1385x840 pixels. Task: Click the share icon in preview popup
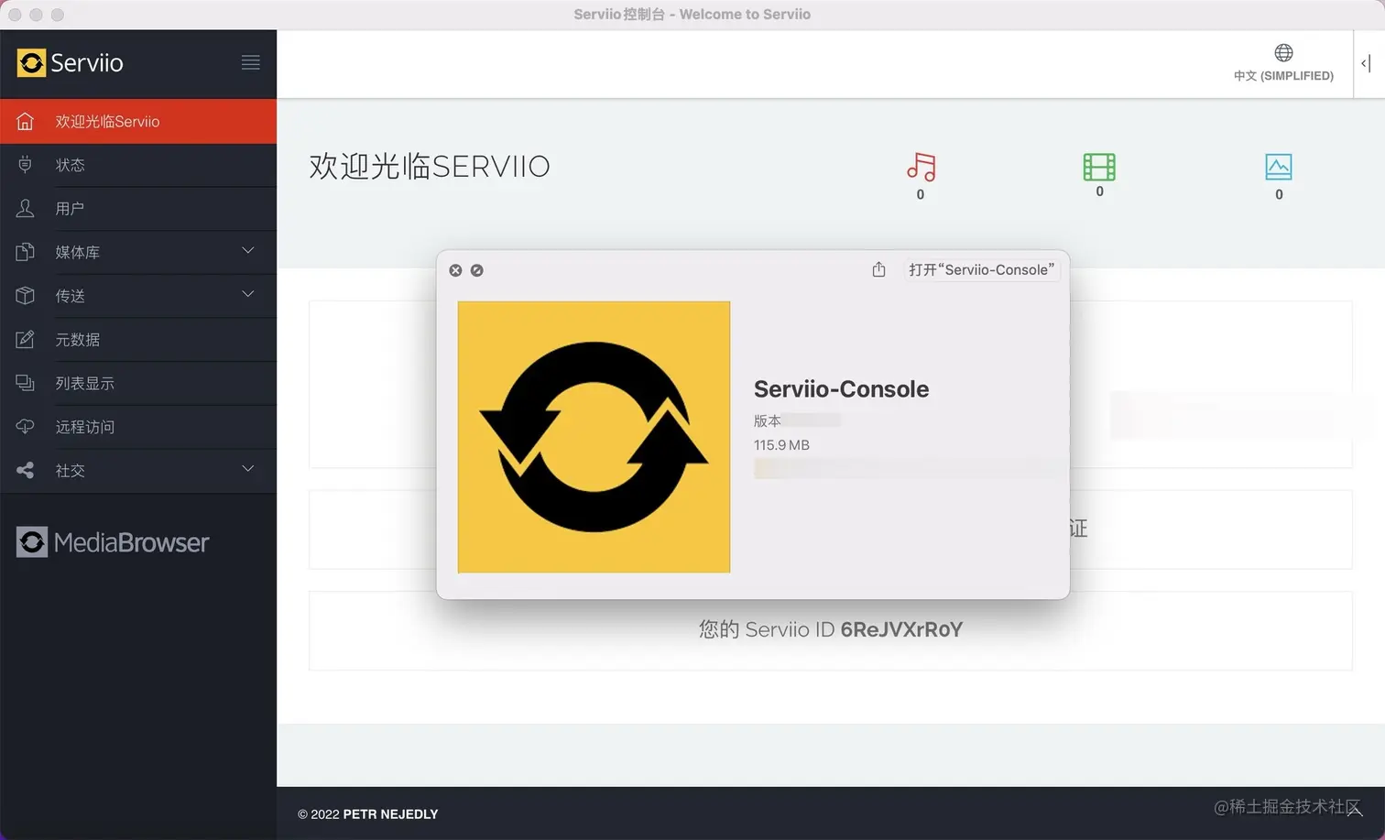tap(878, 269)
